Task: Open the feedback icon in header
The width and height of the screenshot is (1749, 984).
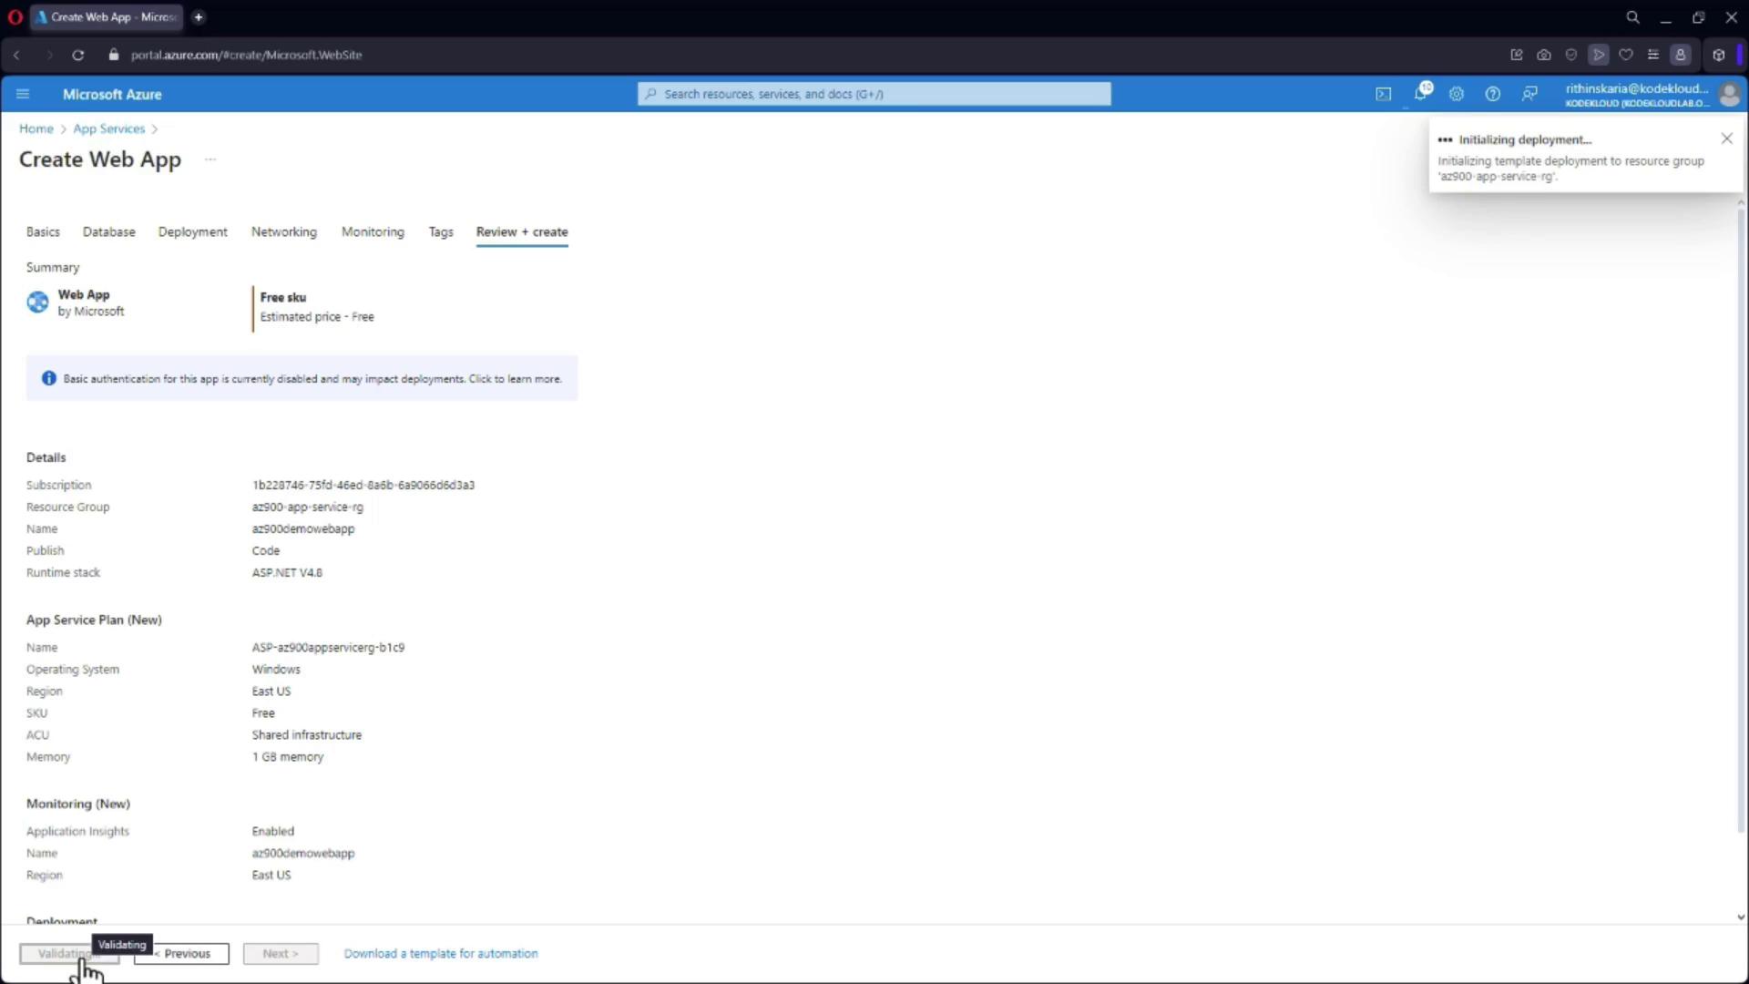Action: (1529, 94)
